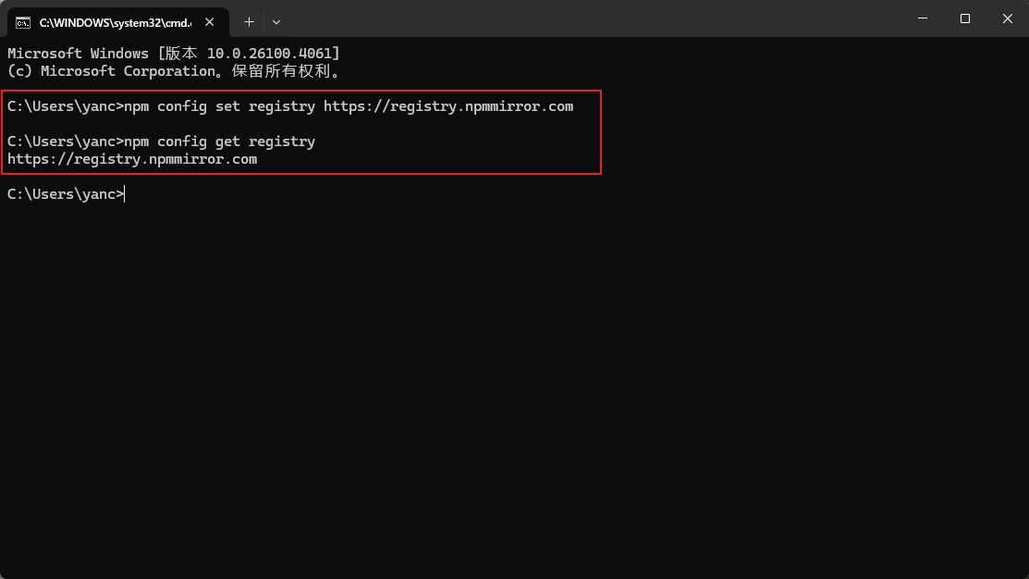Select the C:\WINDOWS\system32\cmd tab title
This screenshot has width=1029, height=579.
click(x=116, y=23)
